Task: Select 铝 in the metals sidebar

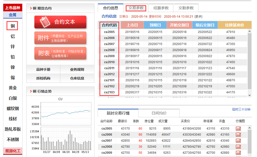Action: pos(13,36)
